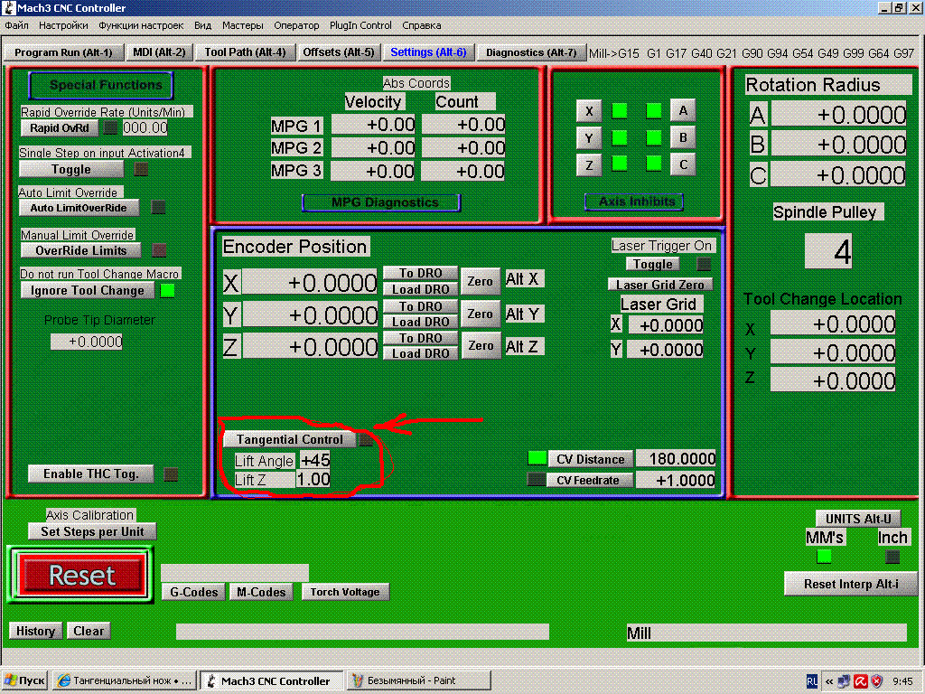
Task: Switch to Program Run (Alt-1) tab
Action: pyautogui.click(x=63, y=52)
